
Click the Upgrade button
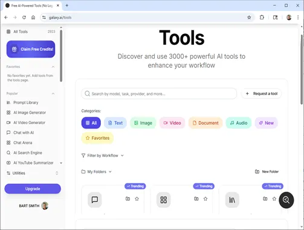[x=33, y=189]
